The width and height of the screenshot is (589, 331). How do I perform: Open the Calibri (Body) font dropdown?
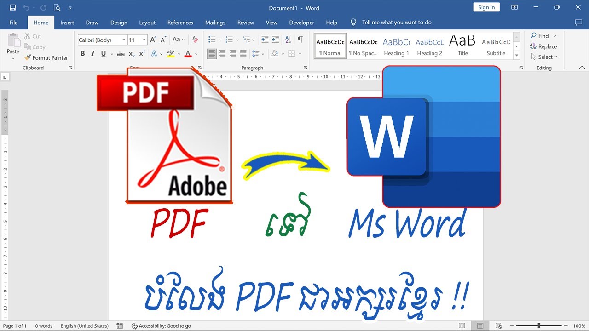tap(124, 40)
